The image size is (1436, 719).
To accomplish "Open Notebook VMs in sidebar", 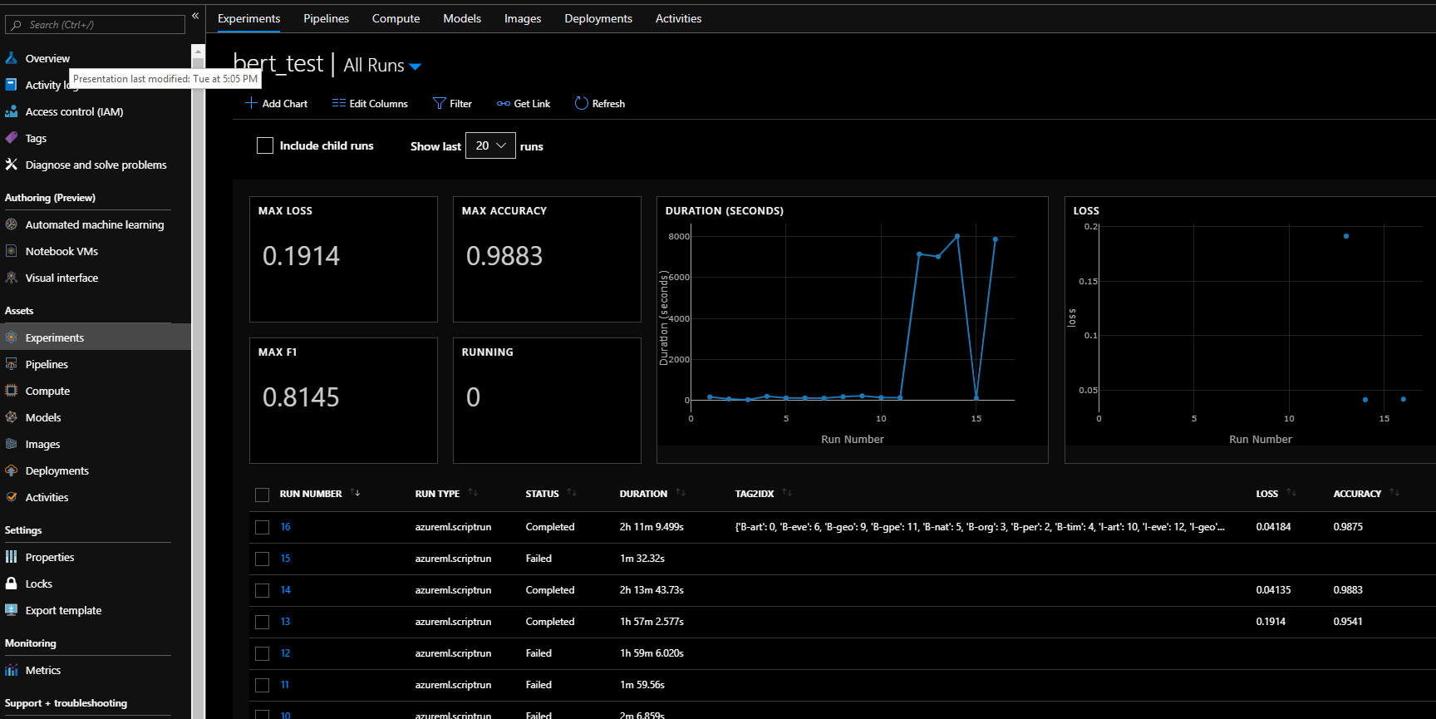I will pyautogui.click(x=61, y=251).
